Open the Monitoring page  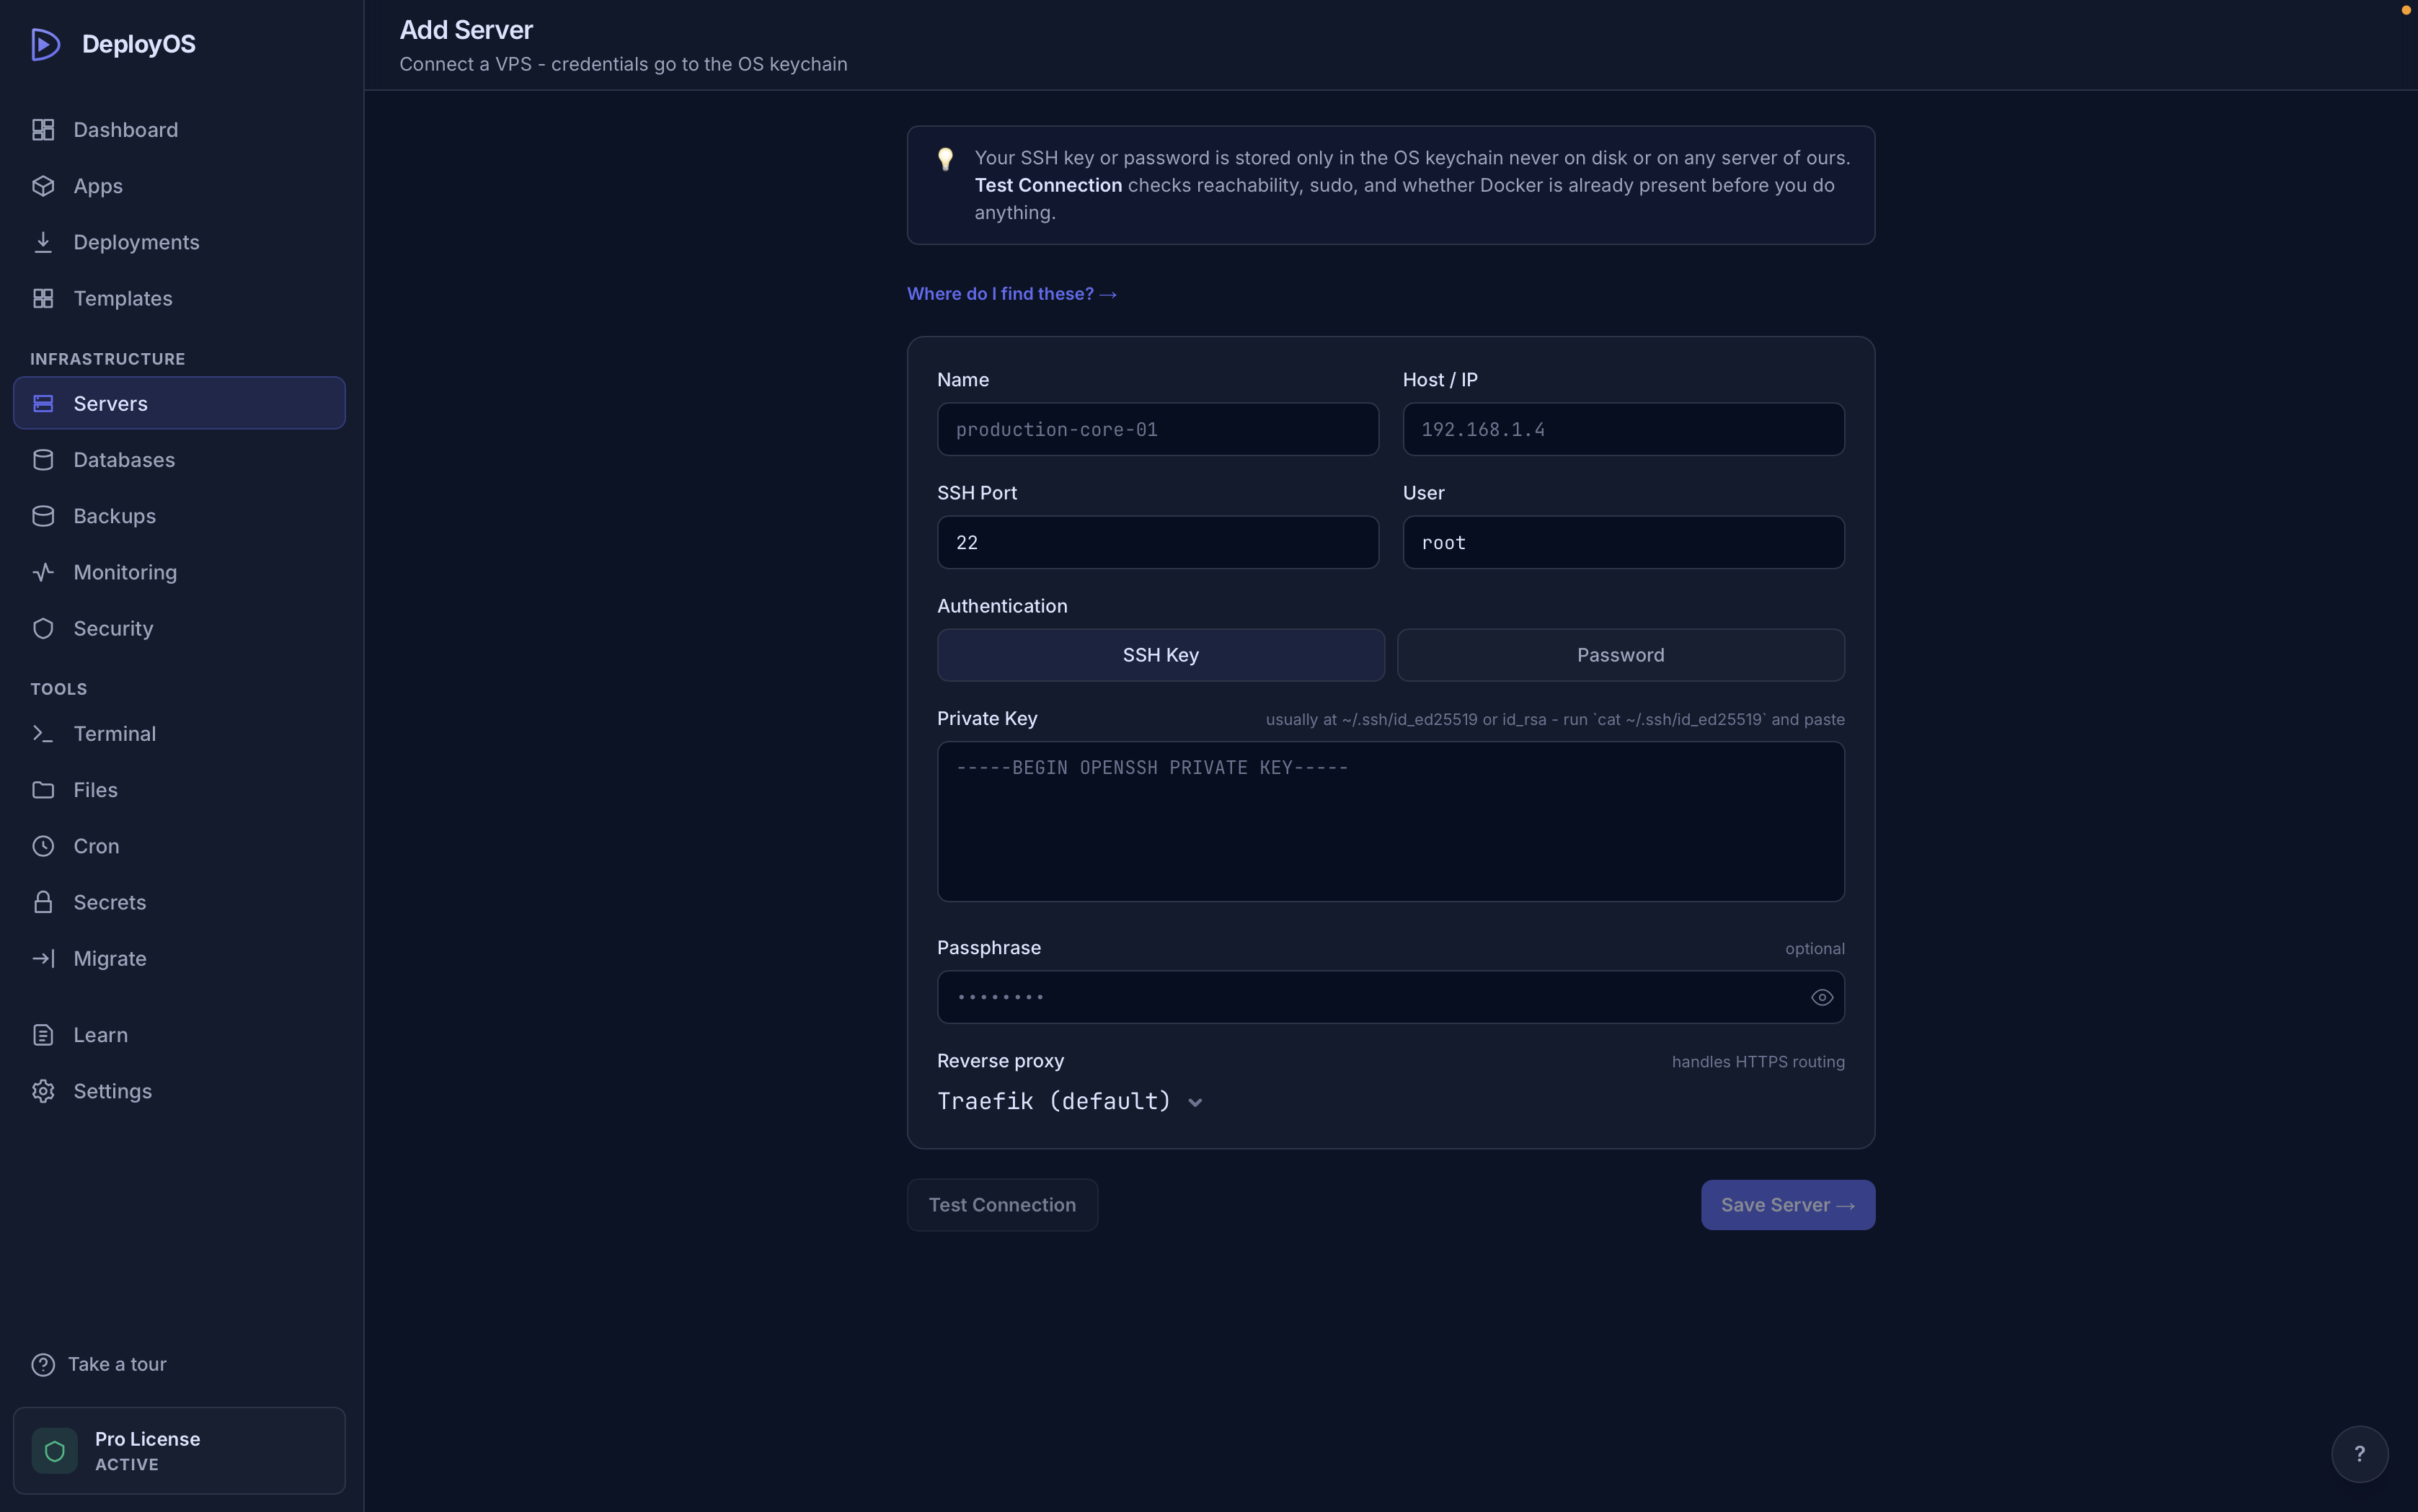[179, 572]
